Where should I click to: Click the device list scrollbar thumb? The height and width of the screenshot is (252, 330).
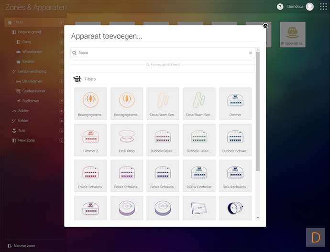click(258, 111)
